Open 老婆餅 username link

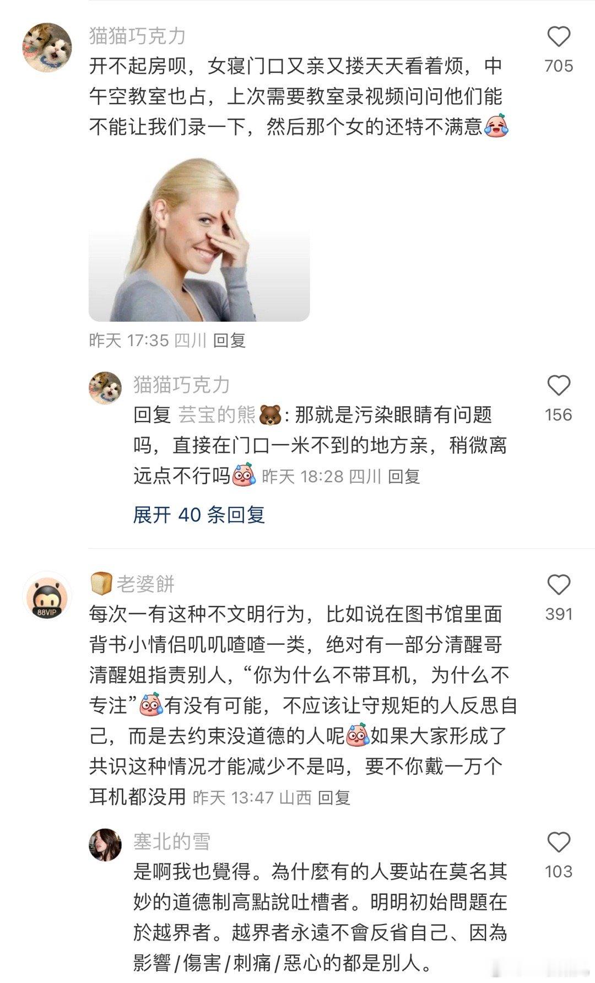[145, 584]
